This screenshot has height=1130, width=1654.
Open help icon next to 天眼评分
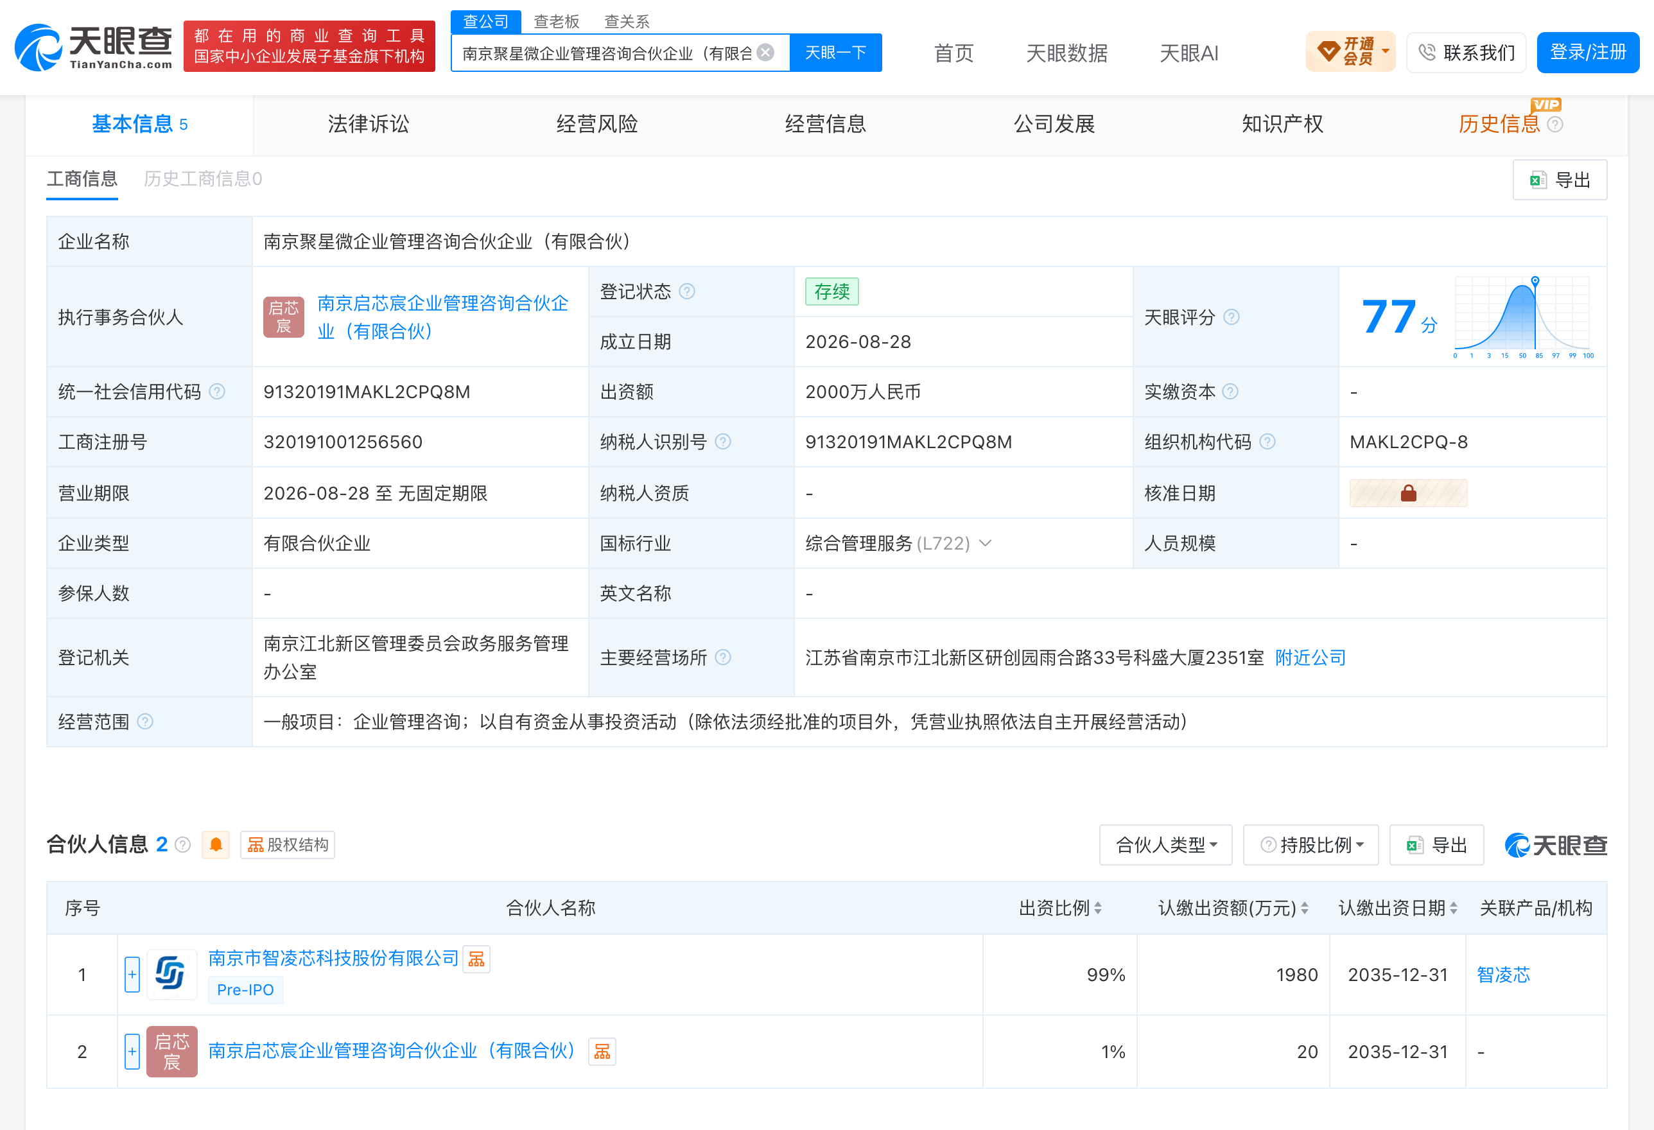1232,317
